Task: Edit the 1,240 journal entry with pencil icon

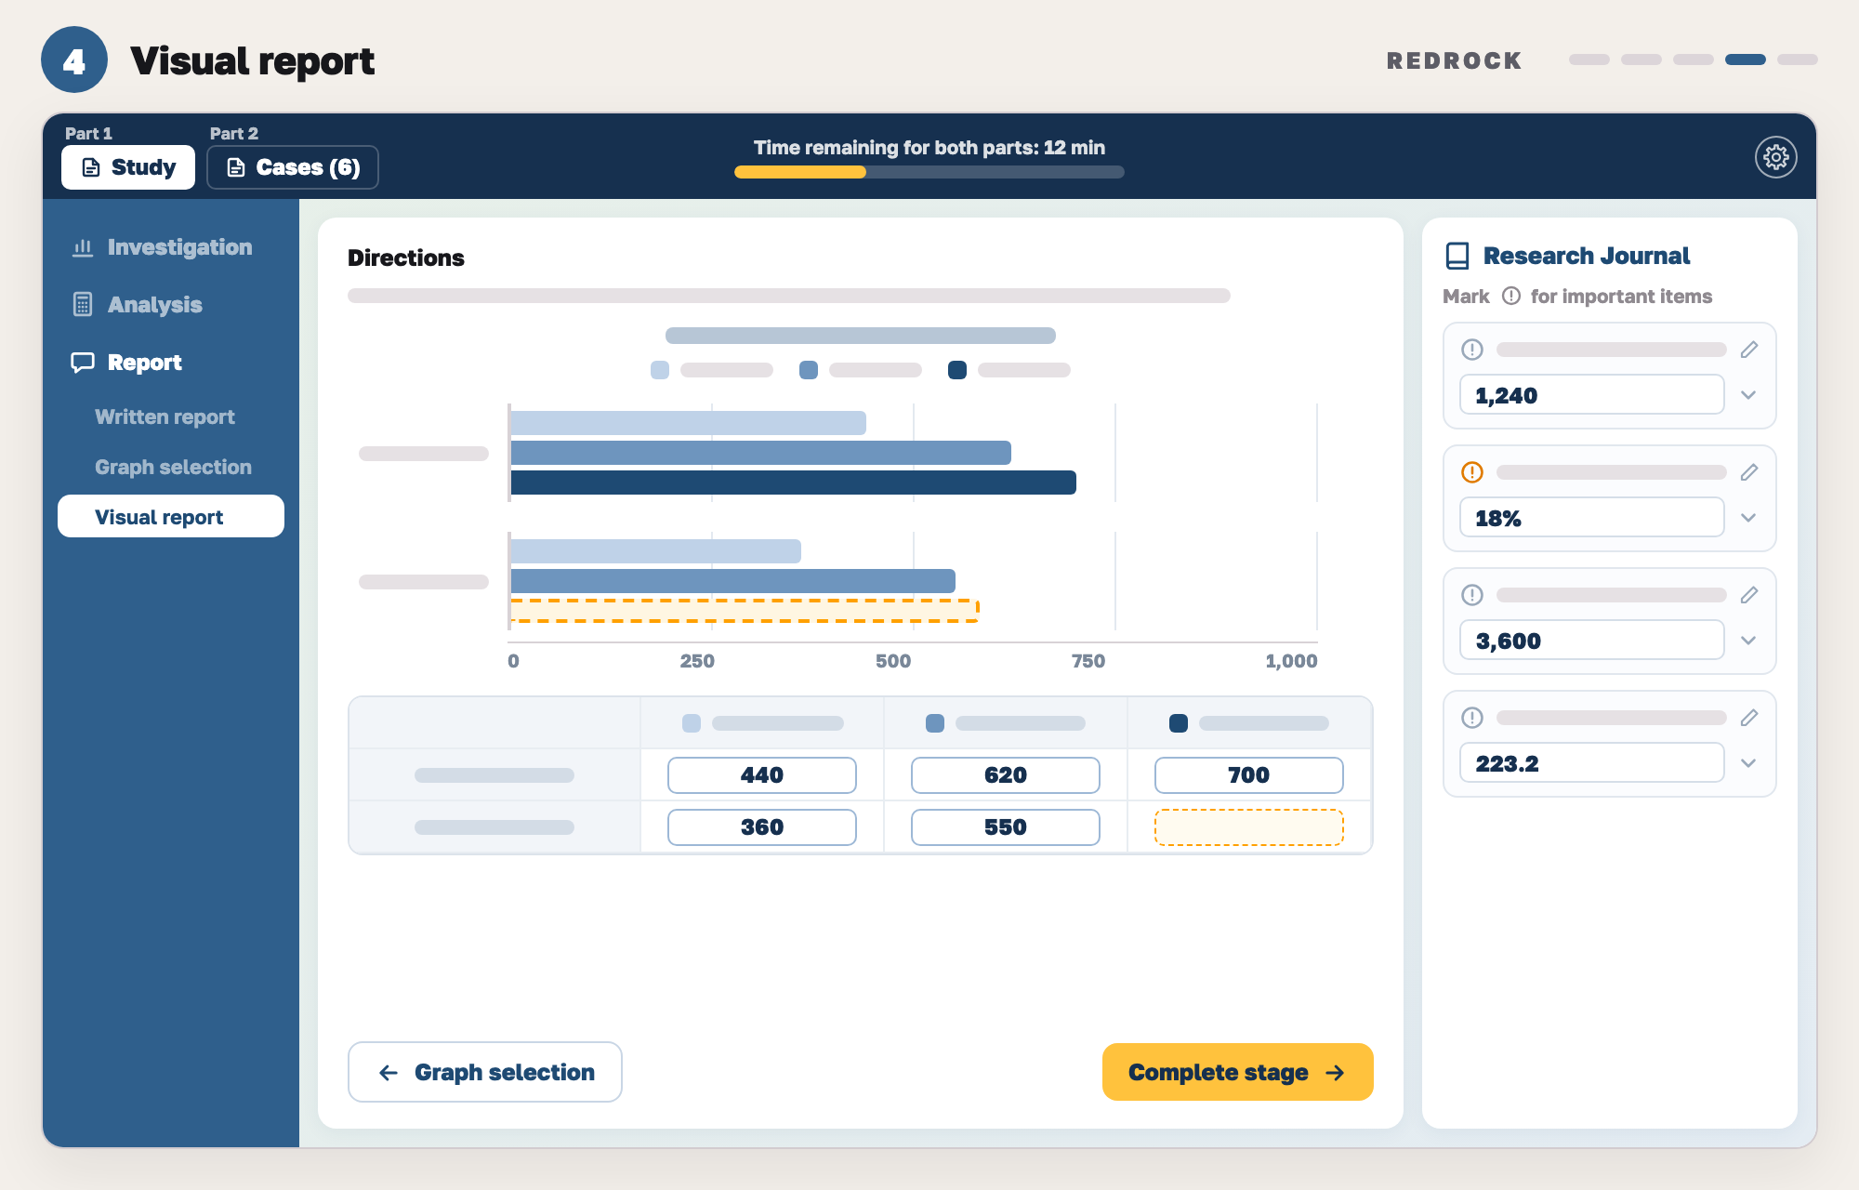Action: pos(1749,350)
